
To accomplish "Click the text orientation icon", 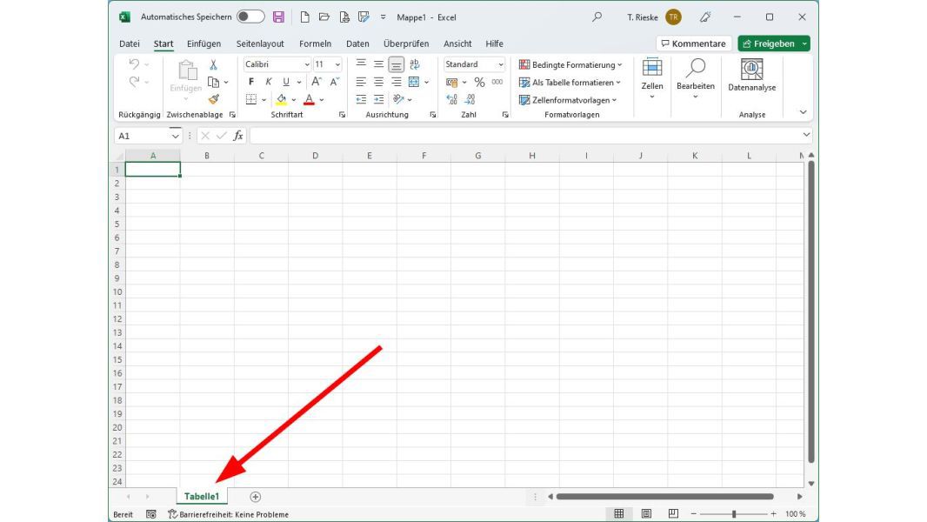I will click(398, 99).
